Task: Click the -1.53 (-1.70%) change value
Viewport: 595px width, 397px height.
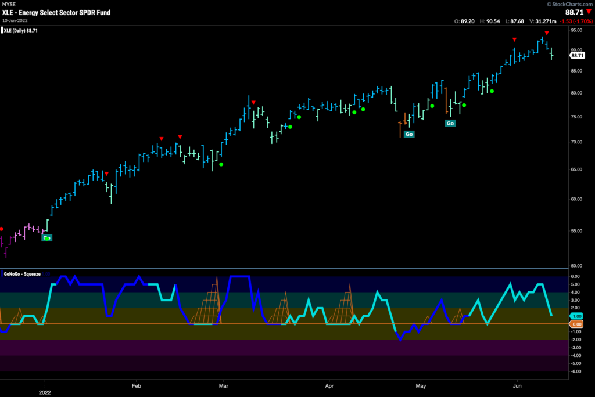Action: point(576,21)
